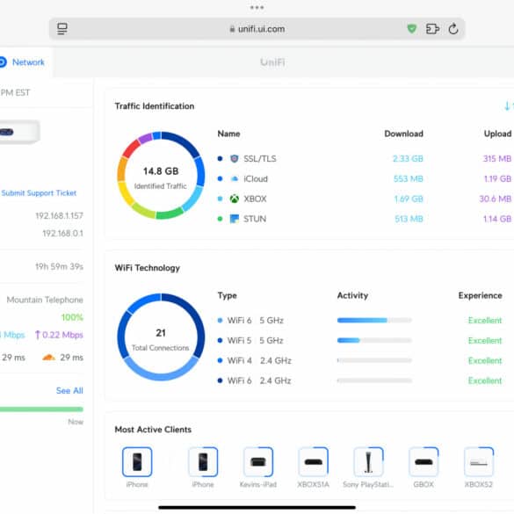Screen dimensions: 514x514
Task: Select the XBOXS1A client icon
Action: tap(314, 462)
